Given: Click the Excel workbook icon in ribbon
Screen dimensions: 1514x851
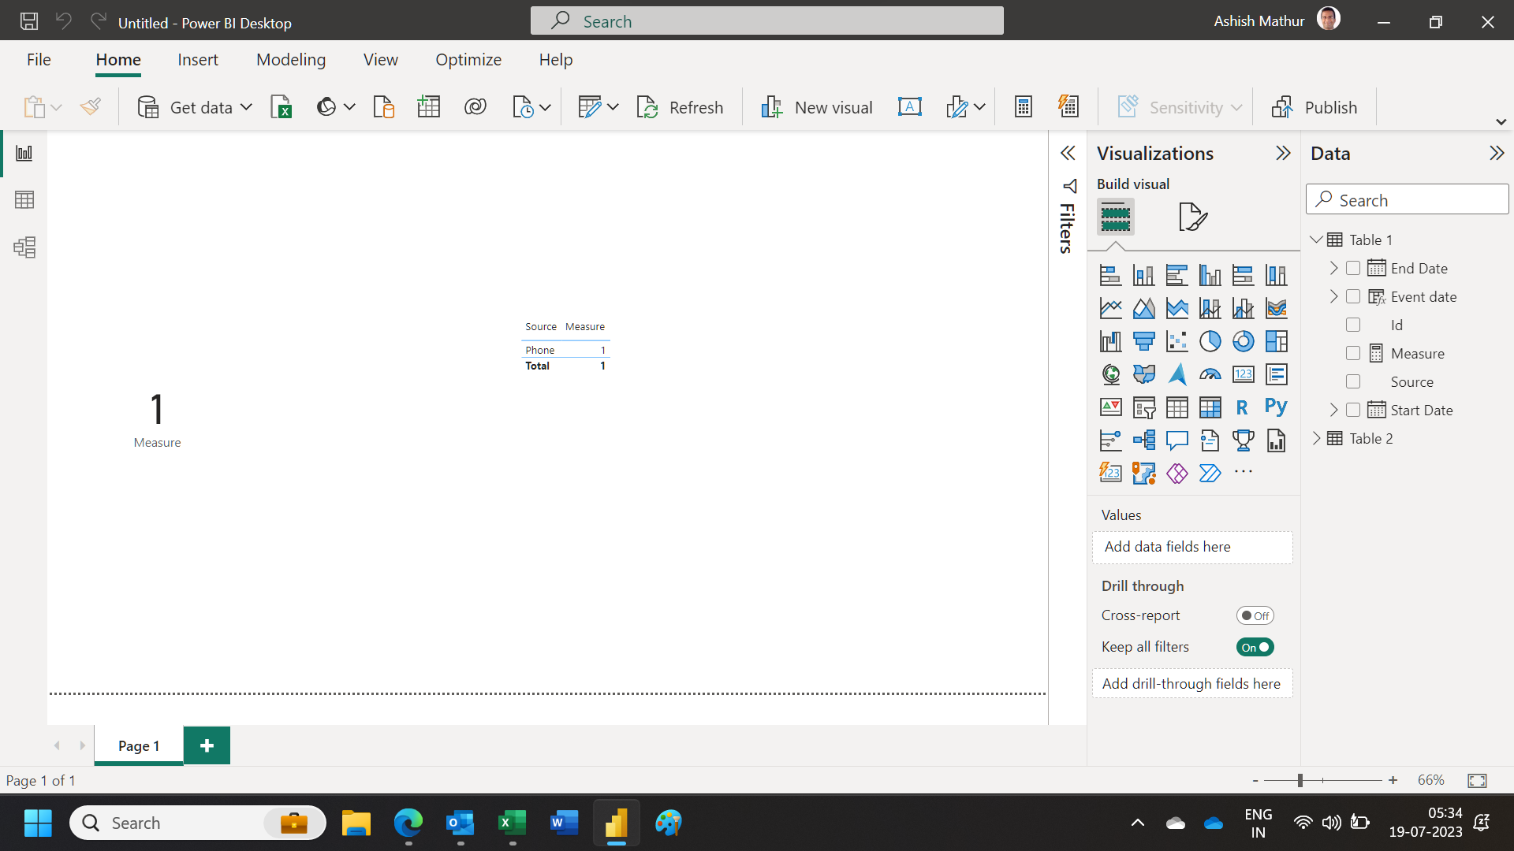Looking at the screenshot, I should (282, 107).
